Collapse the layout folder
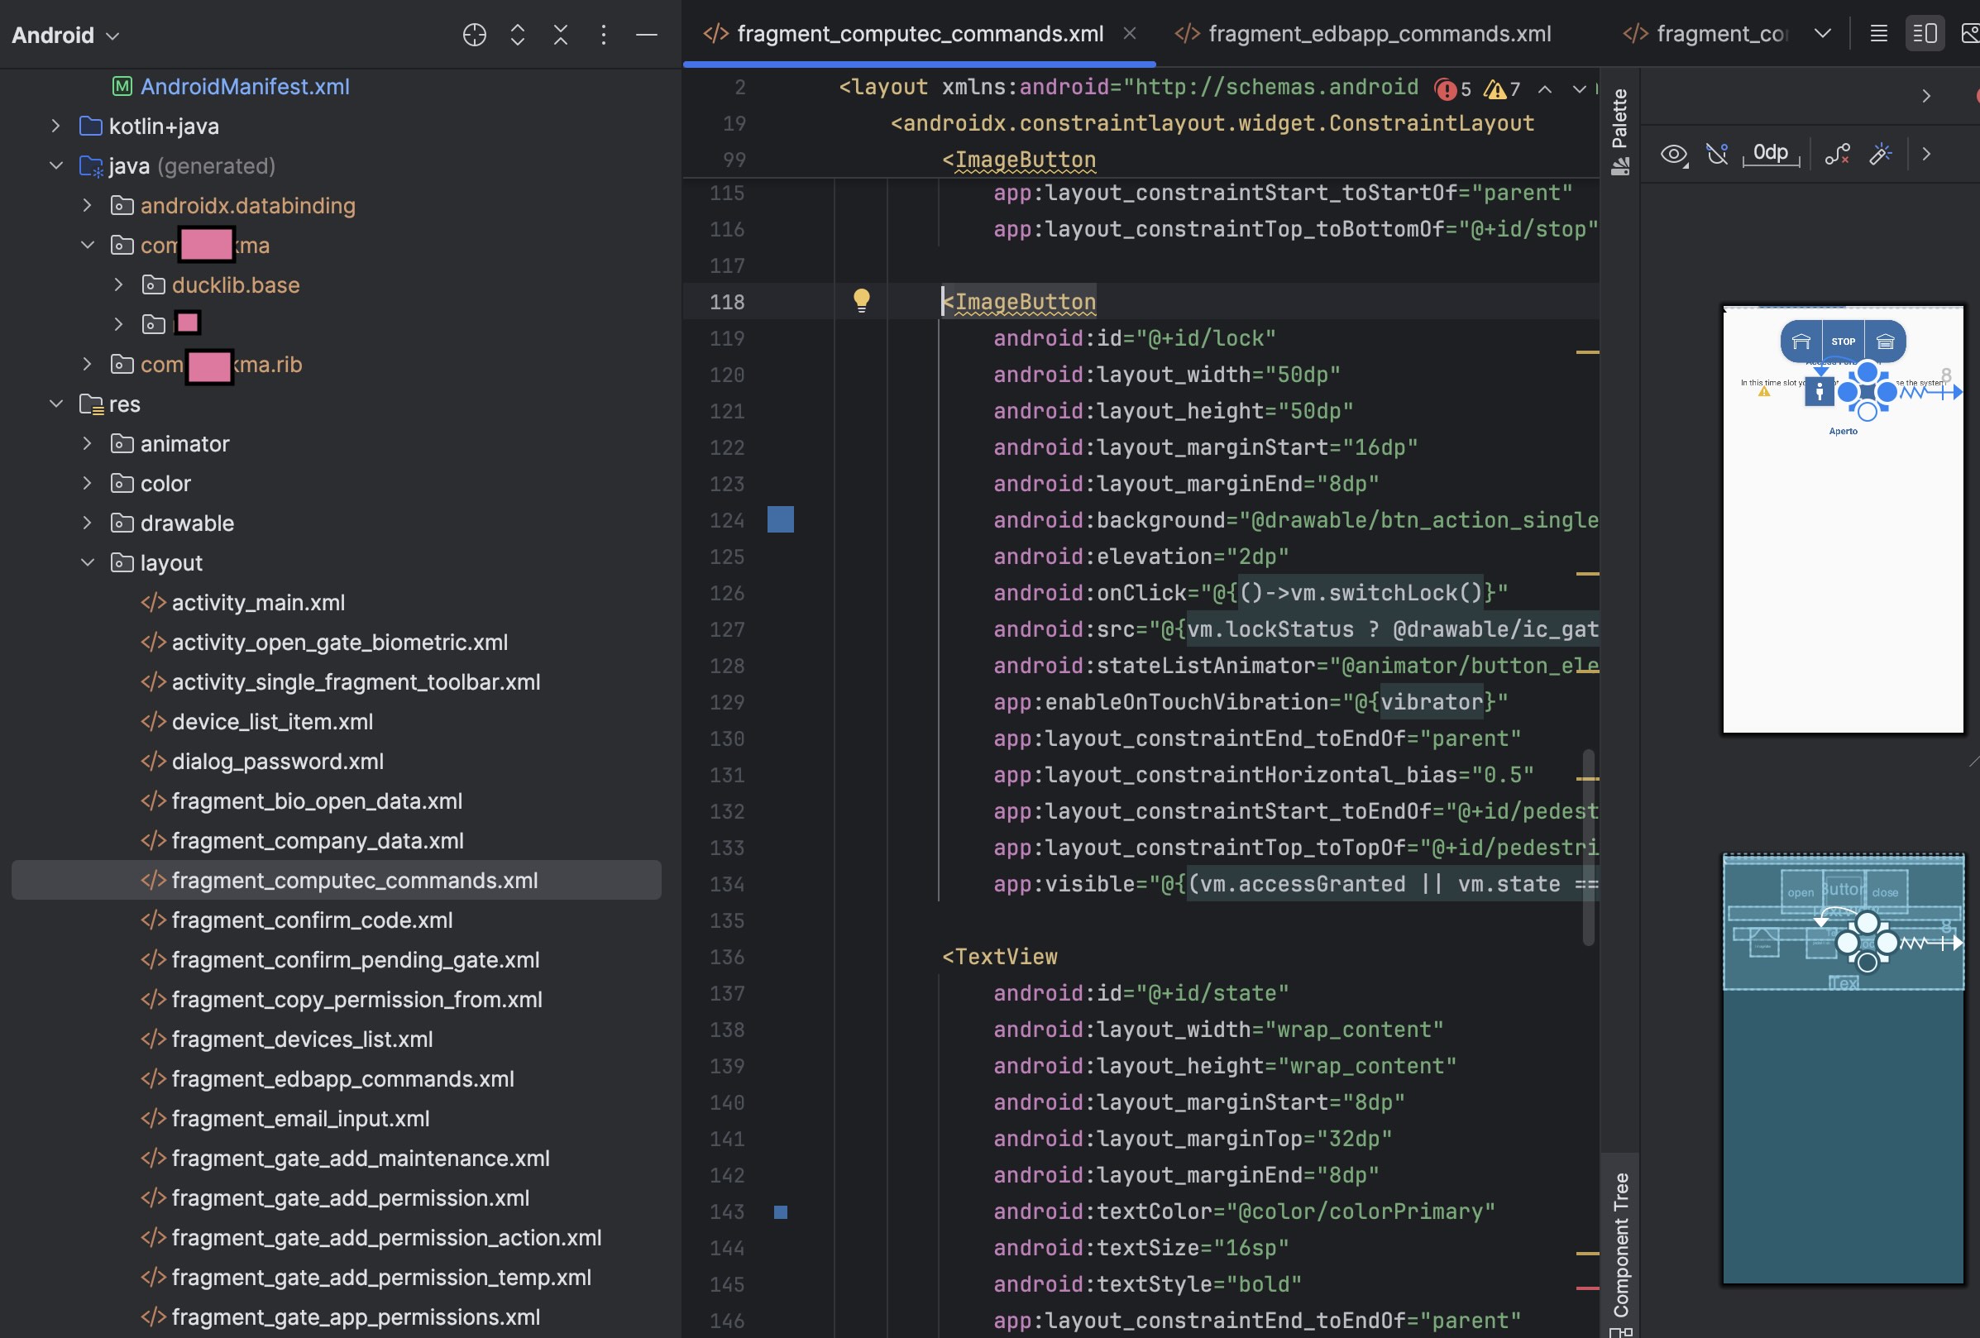The height and width of the screenshot is (1338, 1980). tap(87, 562)
